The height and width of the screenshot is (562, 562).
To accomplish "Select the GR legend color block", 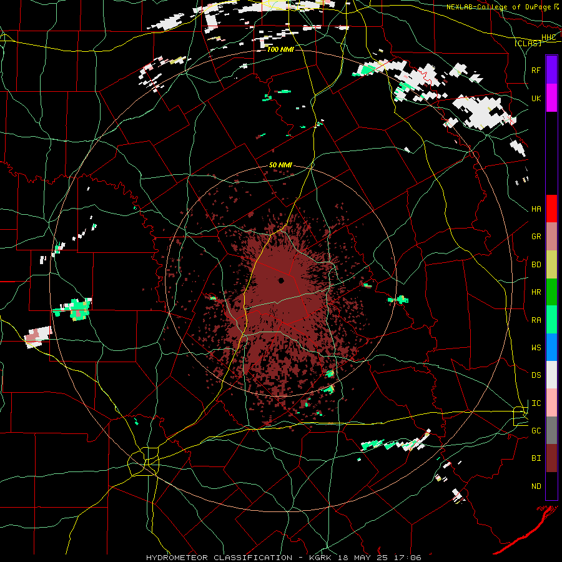I will pyautogui.click(x=551, y=237).
